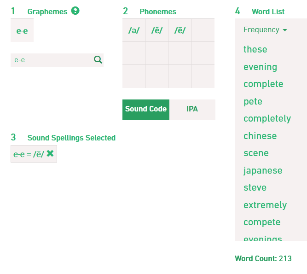Switch to IPA notation
The image size is (307, 274).
point(192,110)
